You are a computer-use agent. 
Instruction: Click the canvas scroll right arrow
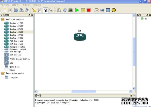[x=131, y=91]
